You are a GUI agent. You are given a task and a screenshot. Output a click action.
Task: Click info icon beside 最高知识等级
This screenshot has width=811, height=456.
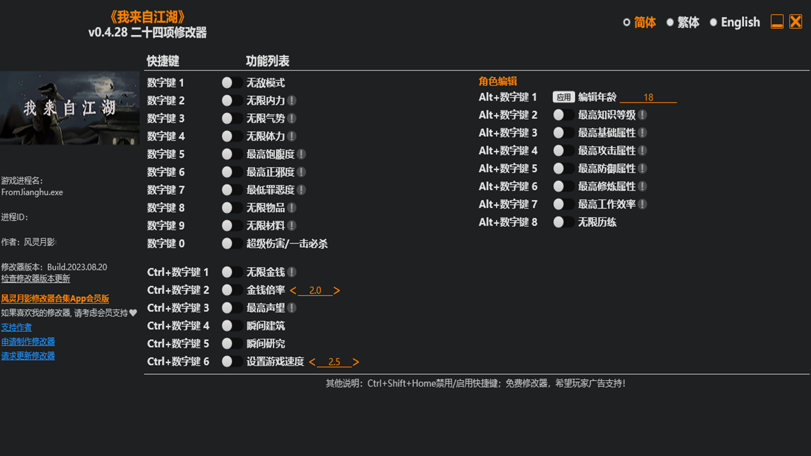pyautogui.click(x=642, y=115)
